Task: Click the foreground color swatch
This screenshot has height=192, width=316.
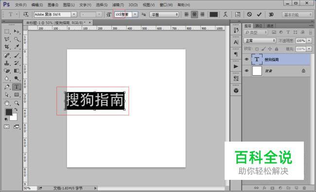Action: [x=9, y=112]
